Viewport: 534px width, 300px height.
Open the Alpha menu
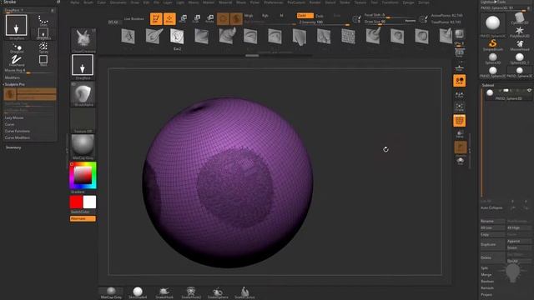tap(74, 2)
